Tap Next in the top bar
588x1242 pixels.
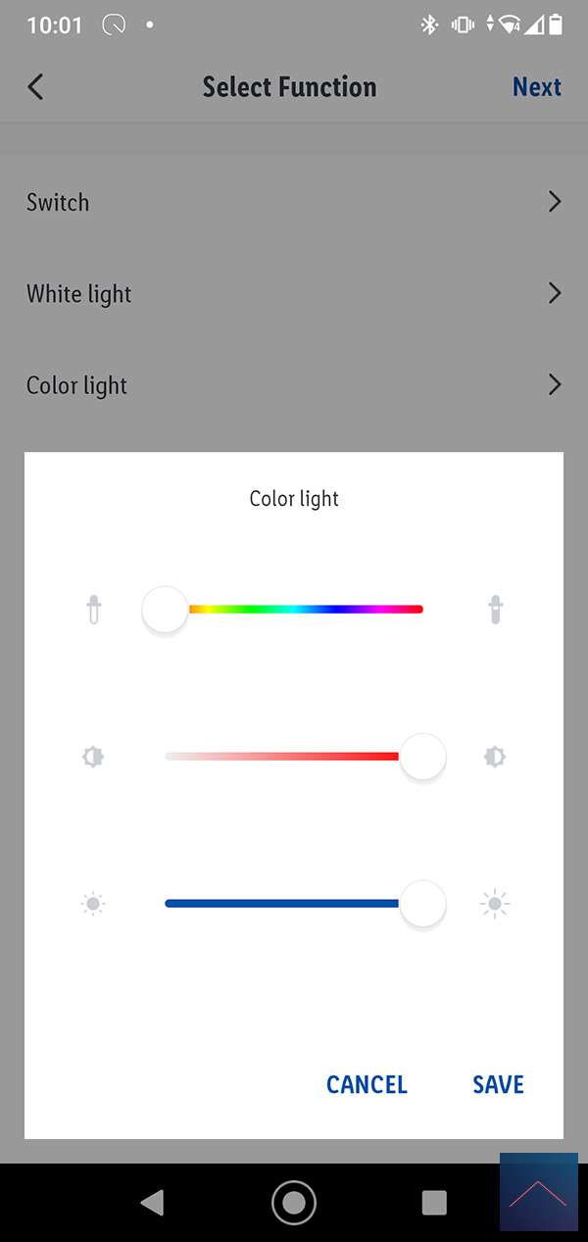(536, 87)
